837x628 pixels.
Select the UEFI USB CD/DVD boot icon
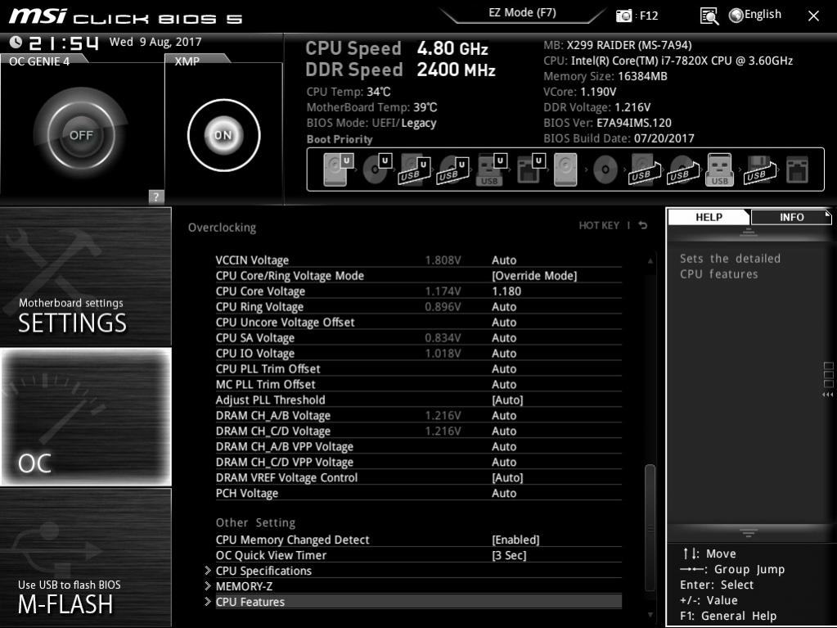click(453, 169)
